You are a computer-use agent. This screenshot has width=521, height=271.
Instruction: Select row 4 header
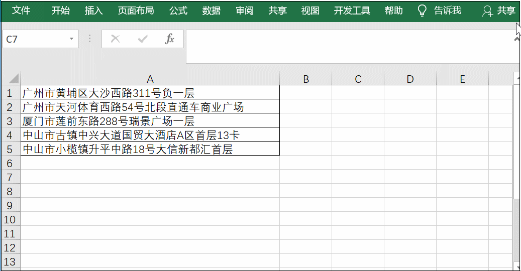click(10, 135)
